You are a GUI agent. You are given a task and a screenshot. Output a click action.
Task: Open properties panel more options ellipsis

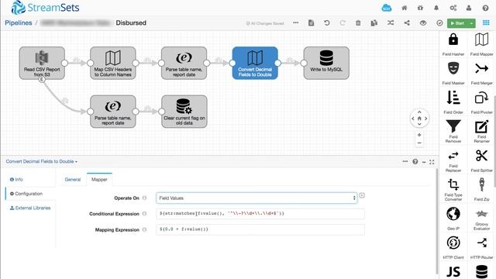[x=405, y=162]
